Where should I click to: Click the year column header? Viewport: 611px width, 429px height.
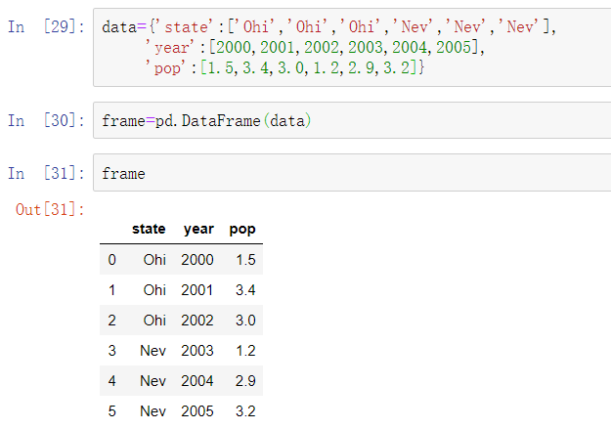tap(198, 229)
